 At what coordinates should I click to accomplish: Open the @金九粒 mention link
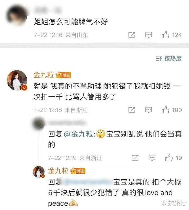[x=78, y=134]
